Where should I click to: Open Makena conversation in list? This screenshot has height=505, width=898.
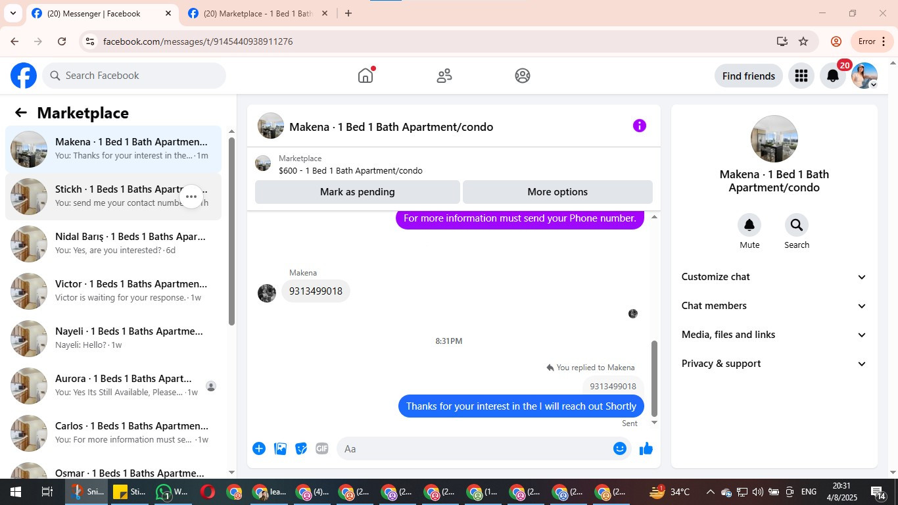113,149
